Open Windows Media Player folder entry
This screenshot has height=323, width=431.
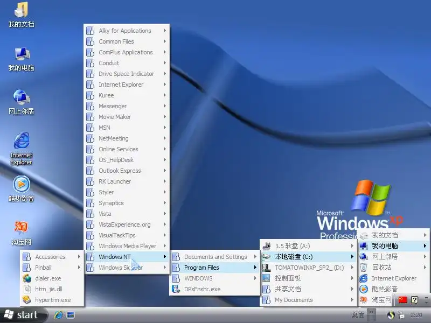pos(127,246)
